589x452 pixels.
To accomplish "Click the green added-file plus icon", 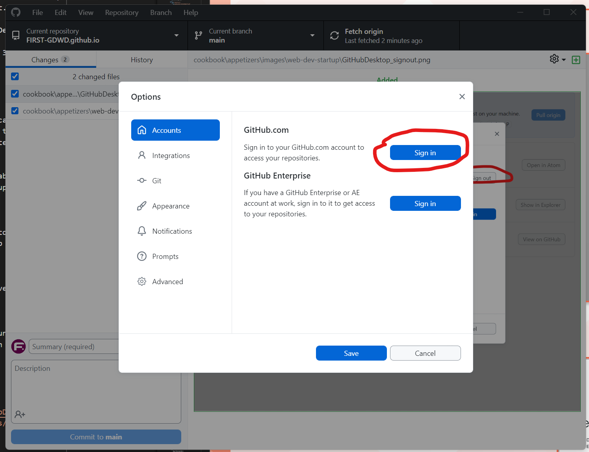I will pyautogui.click(x=576, y=60).
